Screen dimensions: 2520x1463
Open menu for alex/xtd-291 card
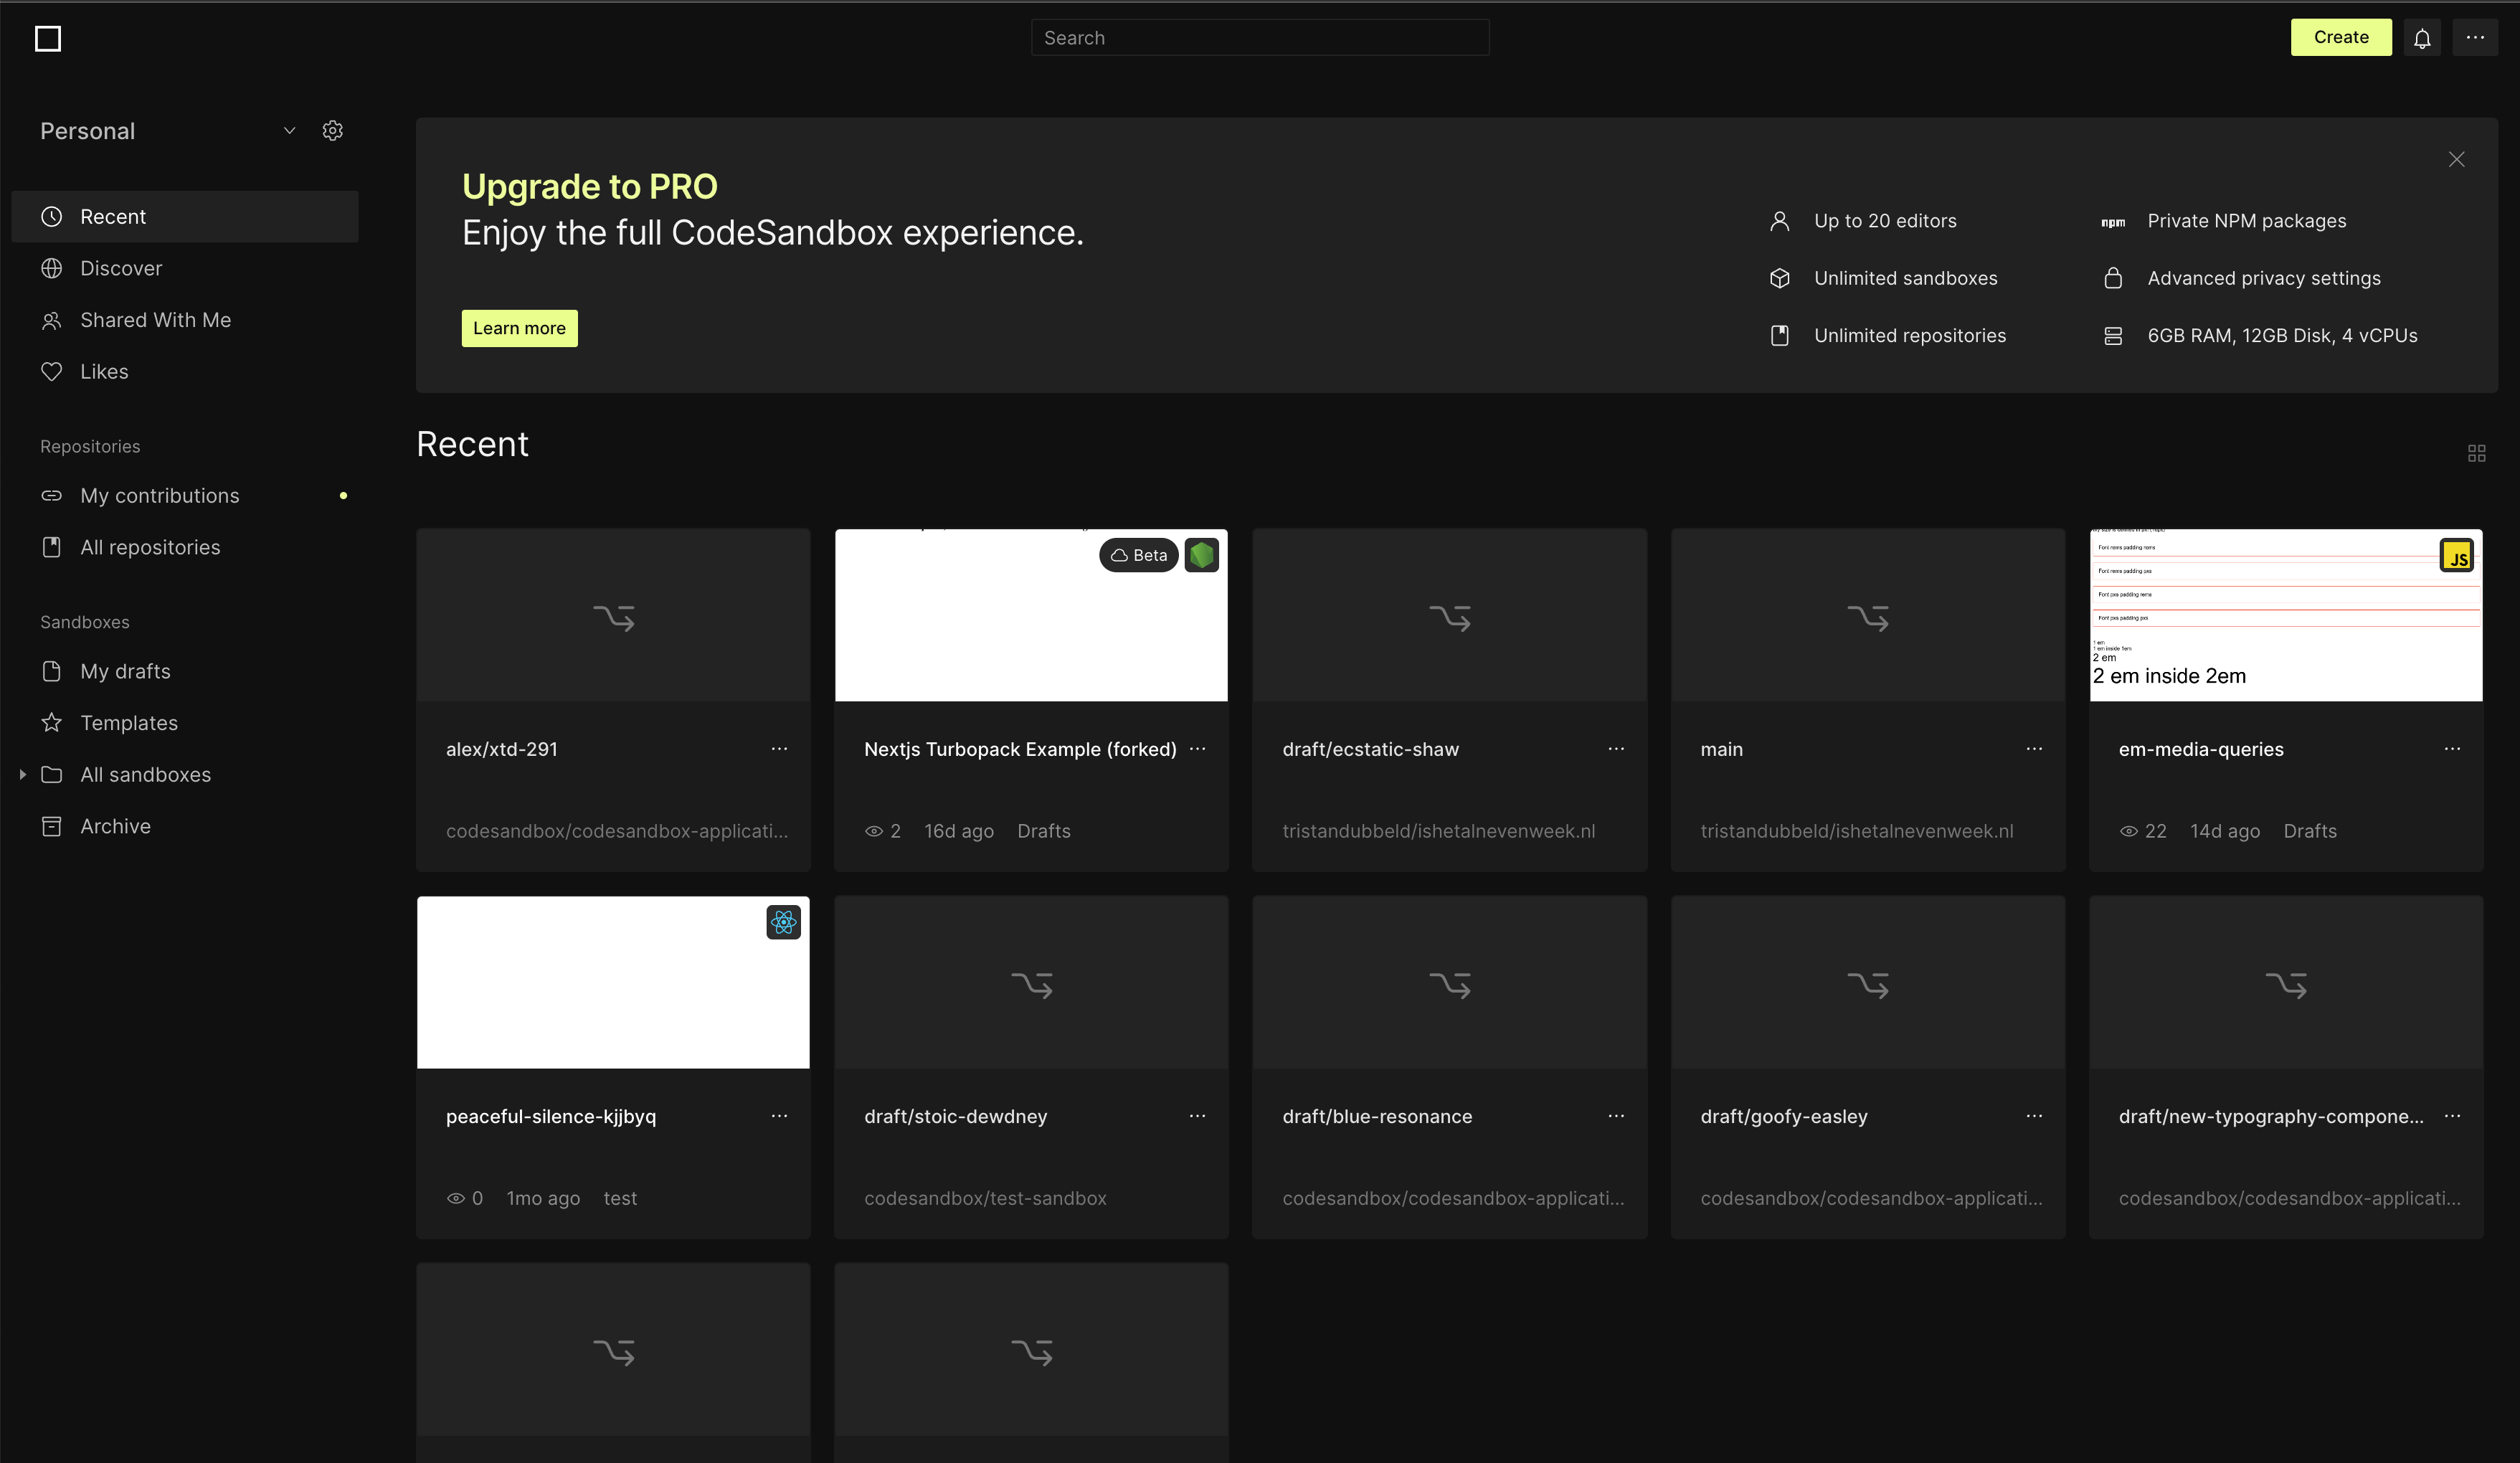coord(779,749)
